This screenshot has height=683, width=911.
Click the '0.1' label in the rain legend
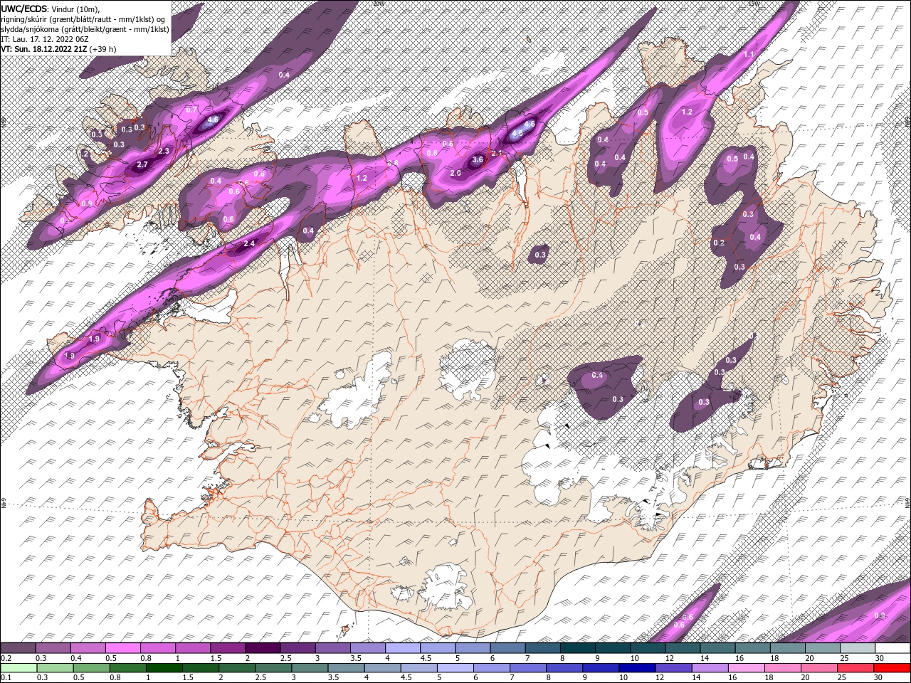coord(6,677)
